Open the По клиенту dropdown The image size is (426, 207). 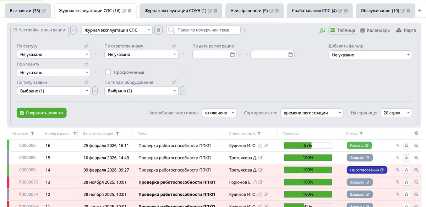point(54,73)
